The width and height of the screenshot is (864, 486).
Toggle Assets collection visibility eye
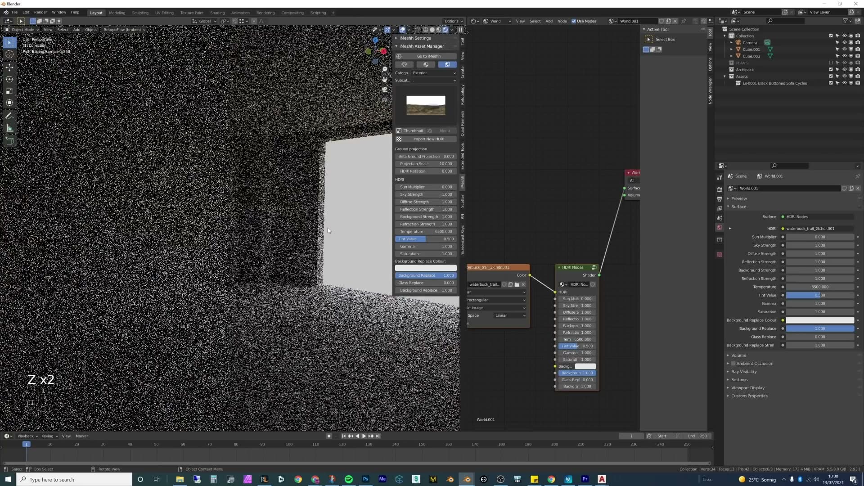tap(844, 76)
